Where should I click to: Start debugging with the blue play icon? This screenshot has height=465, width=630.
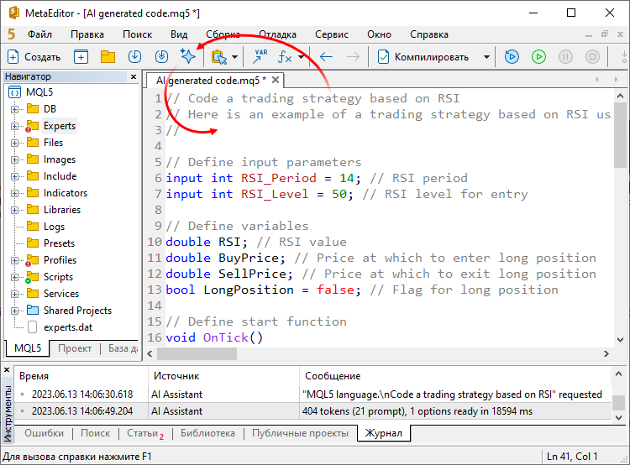coord(512,57)
